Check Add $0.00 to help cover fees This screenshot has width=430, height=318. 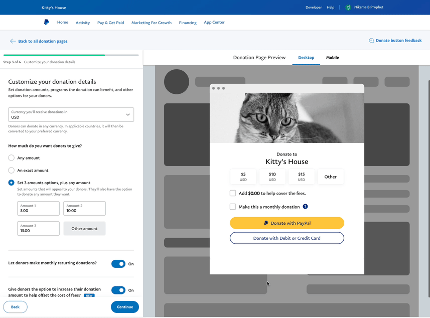(233, 193)
